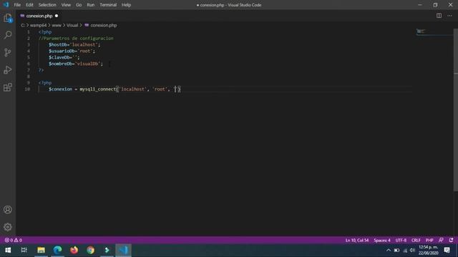This screenshot has width=458, height=257.
Task: Click the Visual Studio Code taskbar icon
Action: 123,251
